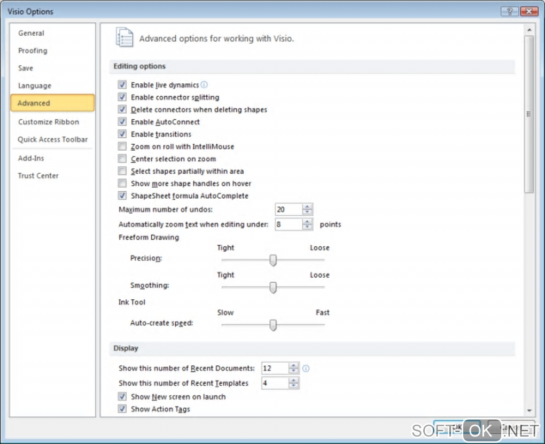Decrease auto zoom text points with down arrow

pos(307,227)
